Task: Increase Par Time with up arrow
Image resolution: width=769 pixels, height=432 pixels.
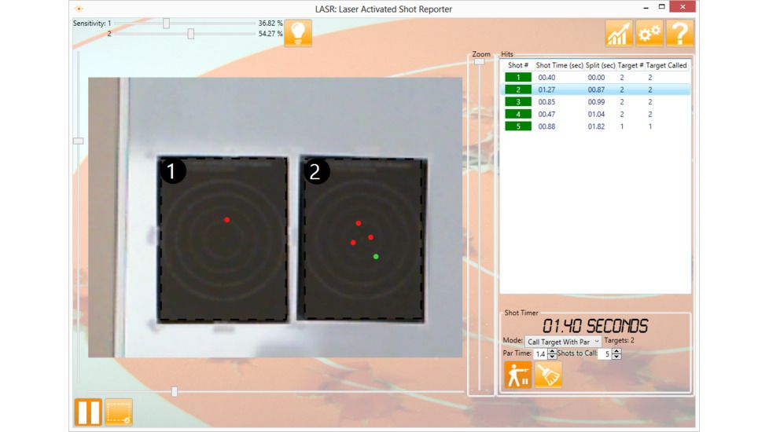Action: pos(552,351)
